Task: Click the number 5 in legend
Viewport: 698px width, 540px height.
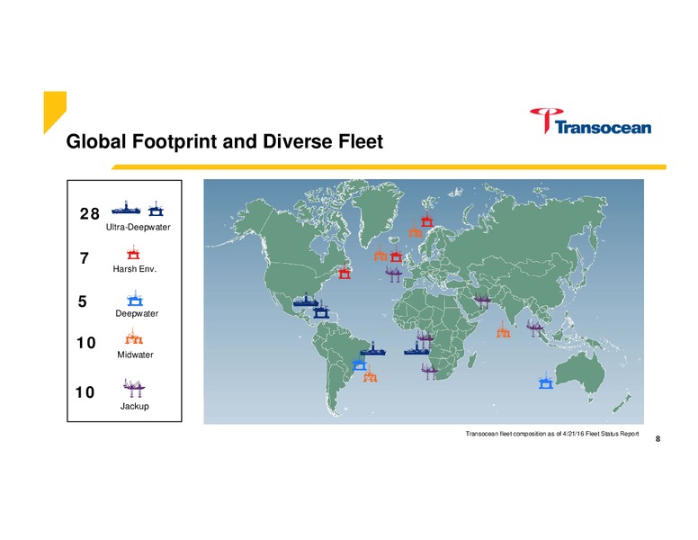Action: tap(83, 301)
